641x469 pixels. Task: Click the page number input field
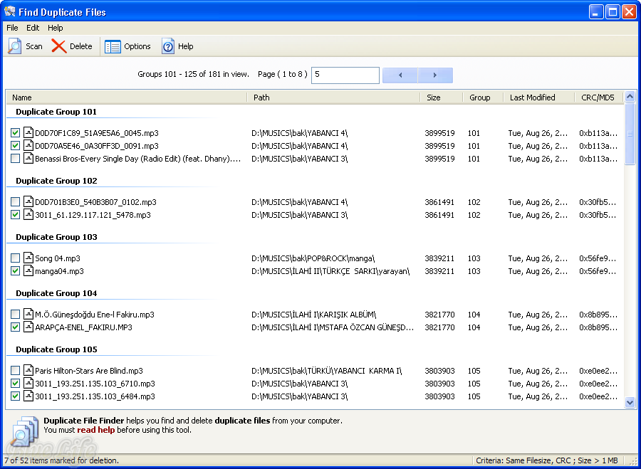tap(345, 75)
